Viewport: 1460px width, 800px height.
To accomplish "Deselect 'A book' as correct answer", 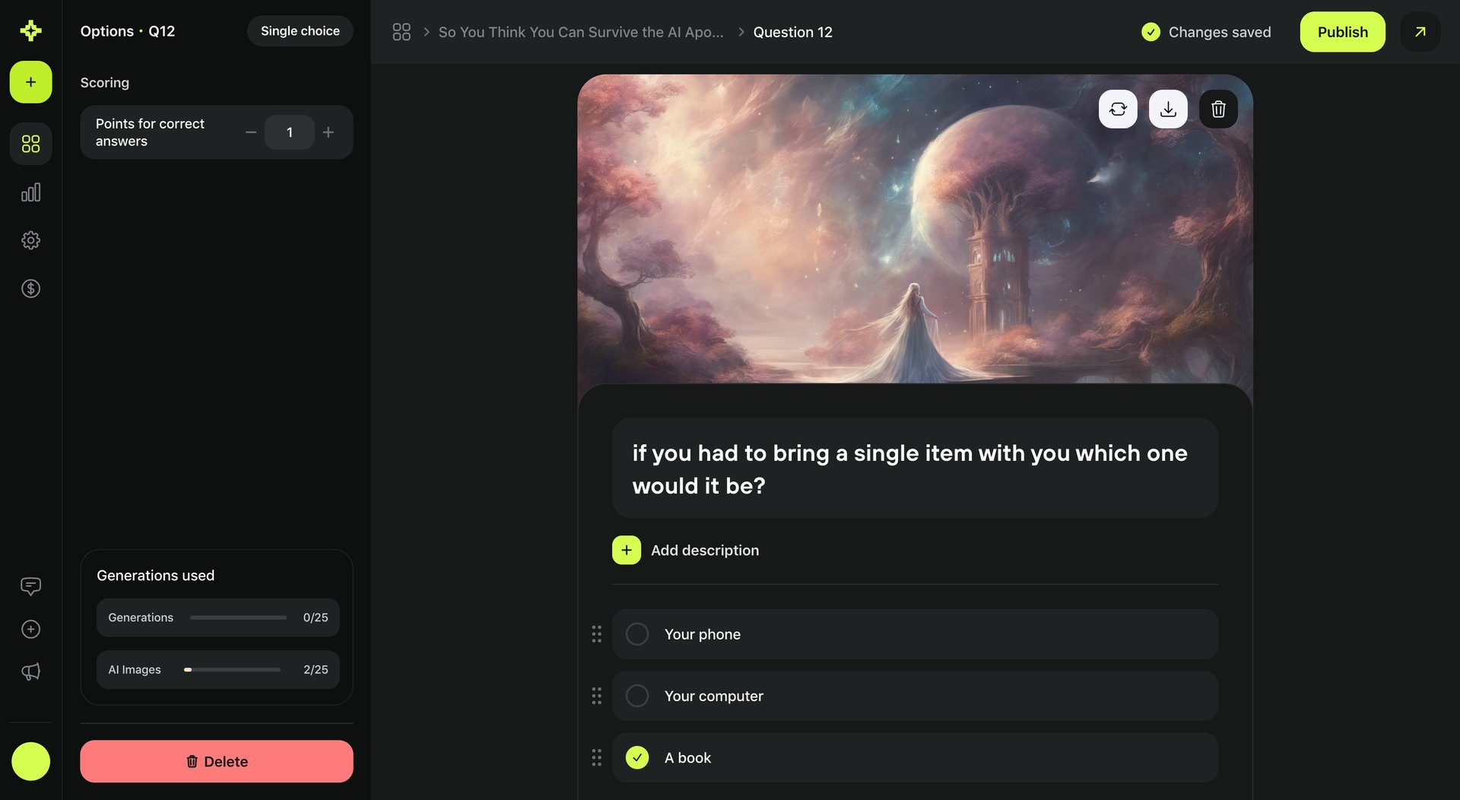I will pos(637,757).
